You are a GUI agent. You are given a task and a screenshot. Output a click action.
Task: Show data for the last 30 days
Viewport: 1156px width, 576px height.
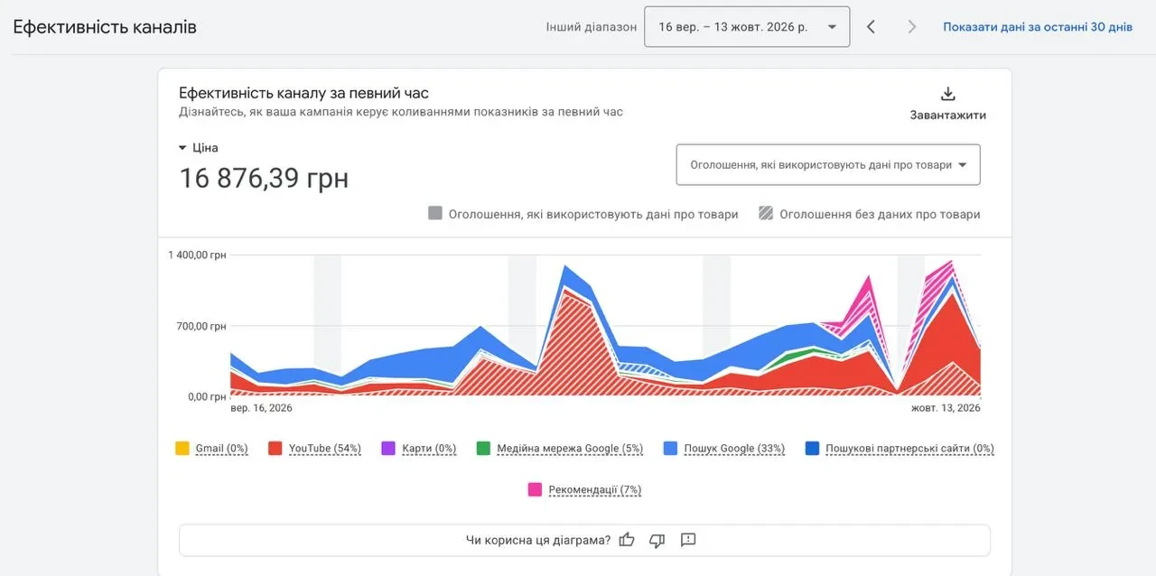[x=1038, y=27]
